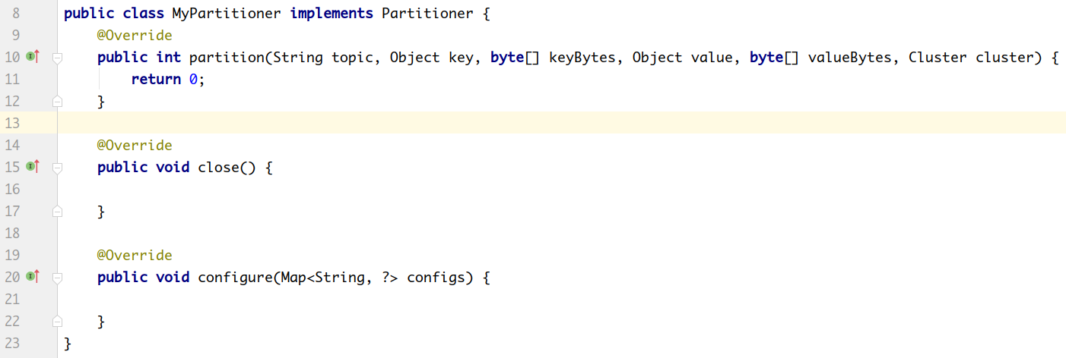
Task: Click the implements gutter icon beside close method
Action: 32,166
